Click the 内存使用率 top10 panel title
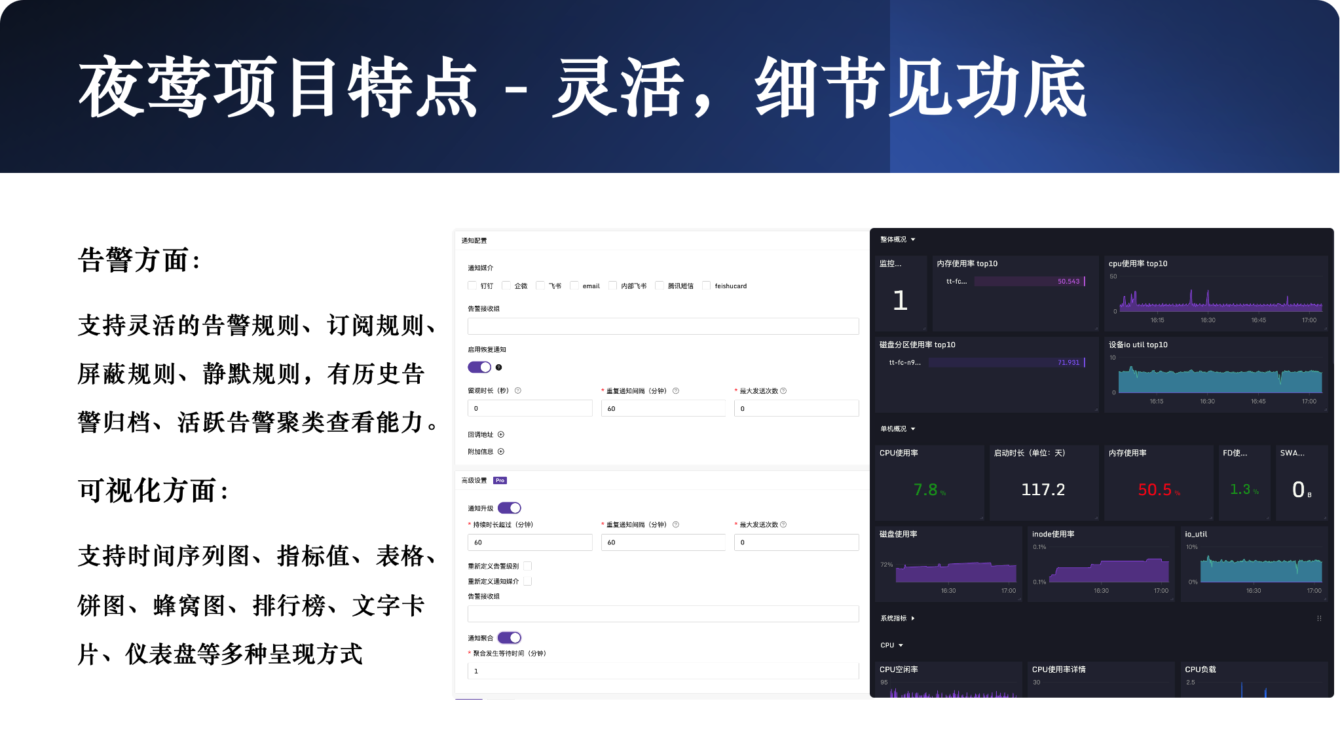Viewport: 1340px width, 735px height. point(967,263)
